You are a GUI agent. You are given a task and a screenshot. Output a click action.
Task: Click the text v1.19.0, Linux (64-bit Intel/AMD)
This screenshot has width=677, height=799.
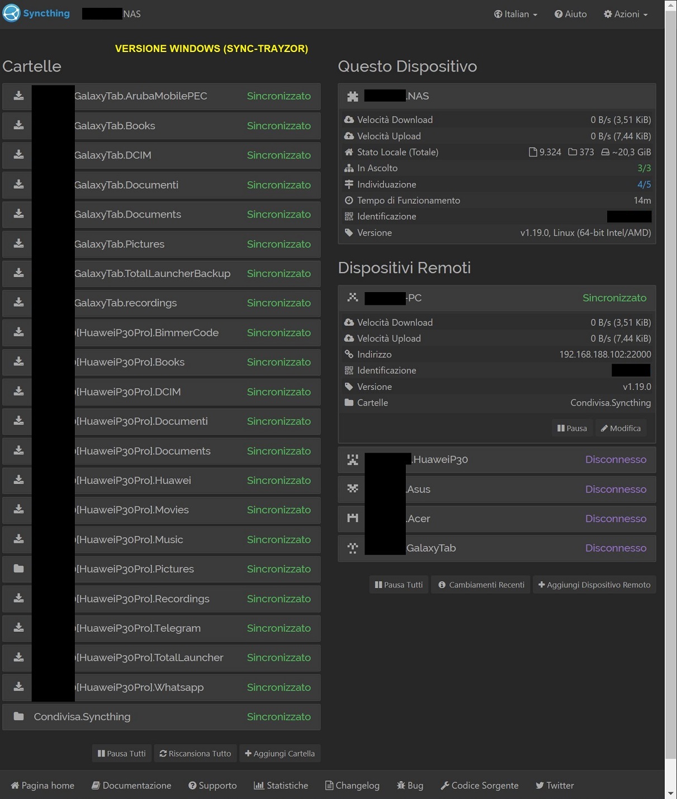coord(586,233)
